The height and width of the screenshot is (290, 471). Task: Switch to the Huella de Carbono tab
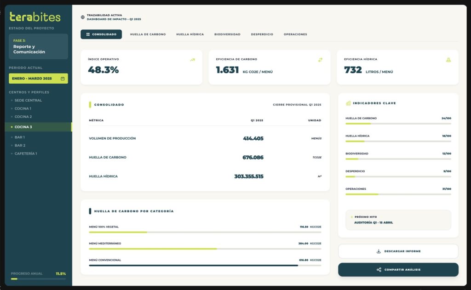(148, 34)
